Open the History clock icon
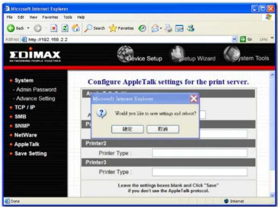 (x=142, y=28)
